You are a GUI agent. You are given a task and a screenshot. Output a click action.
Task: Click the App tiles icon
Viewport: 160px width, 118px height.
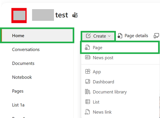(88, 71)
